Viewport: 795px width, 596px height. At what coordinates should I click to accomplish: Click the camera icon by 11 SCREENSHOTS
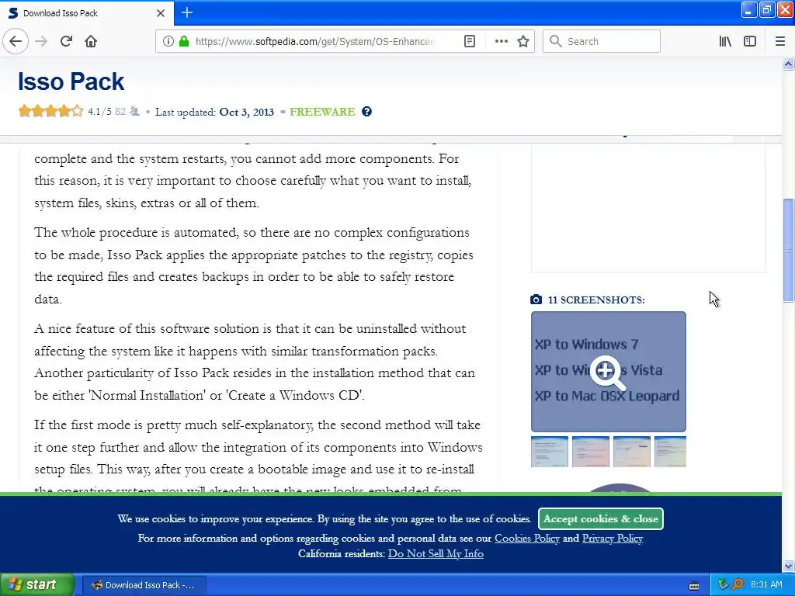click(x=536, y=300)
